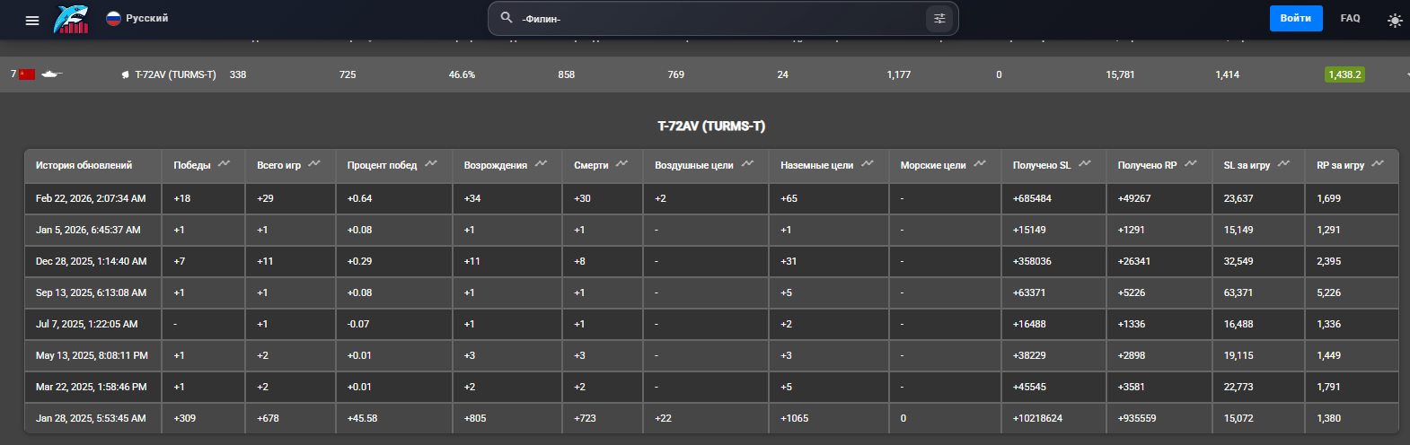Viewport: 1410px width, 445px height.
Task: Show chart for Наземные цели
Action: [x=868, y=164]
